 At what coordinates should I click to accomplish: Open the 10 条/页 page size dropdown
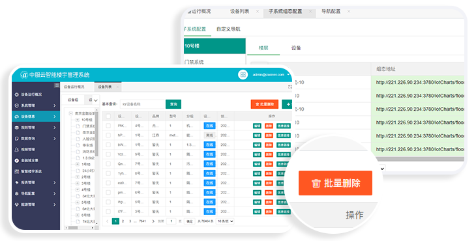225,221
